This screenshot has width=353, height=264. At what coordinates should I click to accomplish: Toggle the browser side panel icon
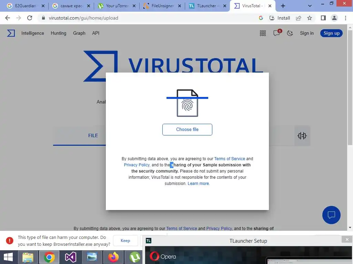(323, 18)
